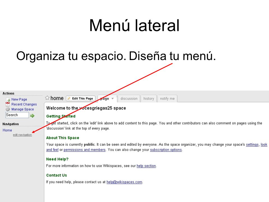Click the About This Space heading
This screenshot has height=202, width=269.
pos(62,138)
